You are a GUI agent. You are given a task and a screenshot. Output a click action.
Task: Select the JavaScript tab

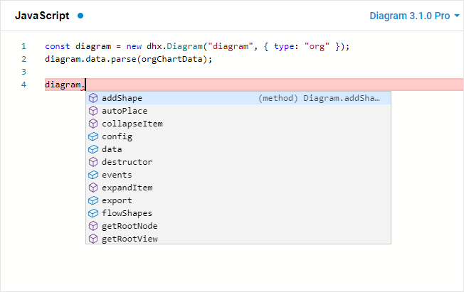(x=42, y=16)
